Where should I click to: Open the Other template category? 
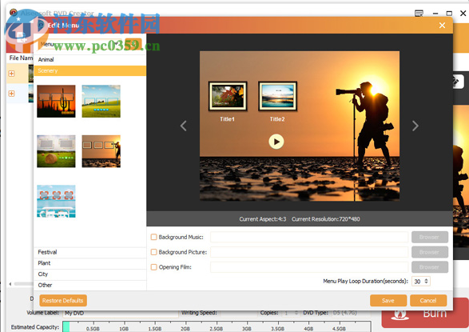coord(90,286)
